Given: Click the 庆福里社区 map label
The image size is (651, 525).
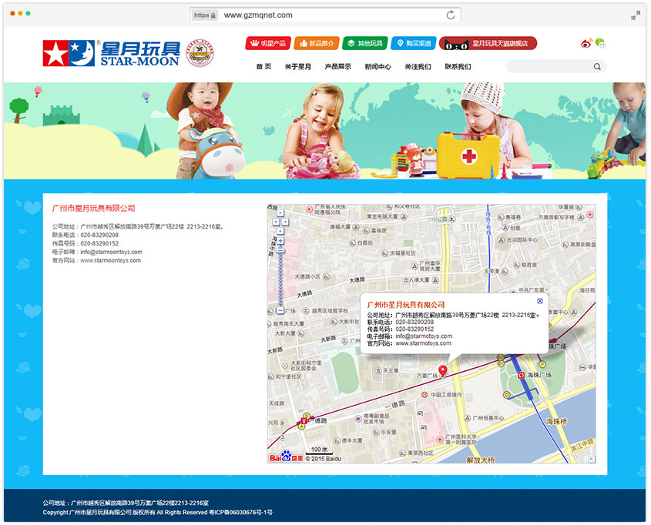Looking at the screenshot, I should 403,253.
